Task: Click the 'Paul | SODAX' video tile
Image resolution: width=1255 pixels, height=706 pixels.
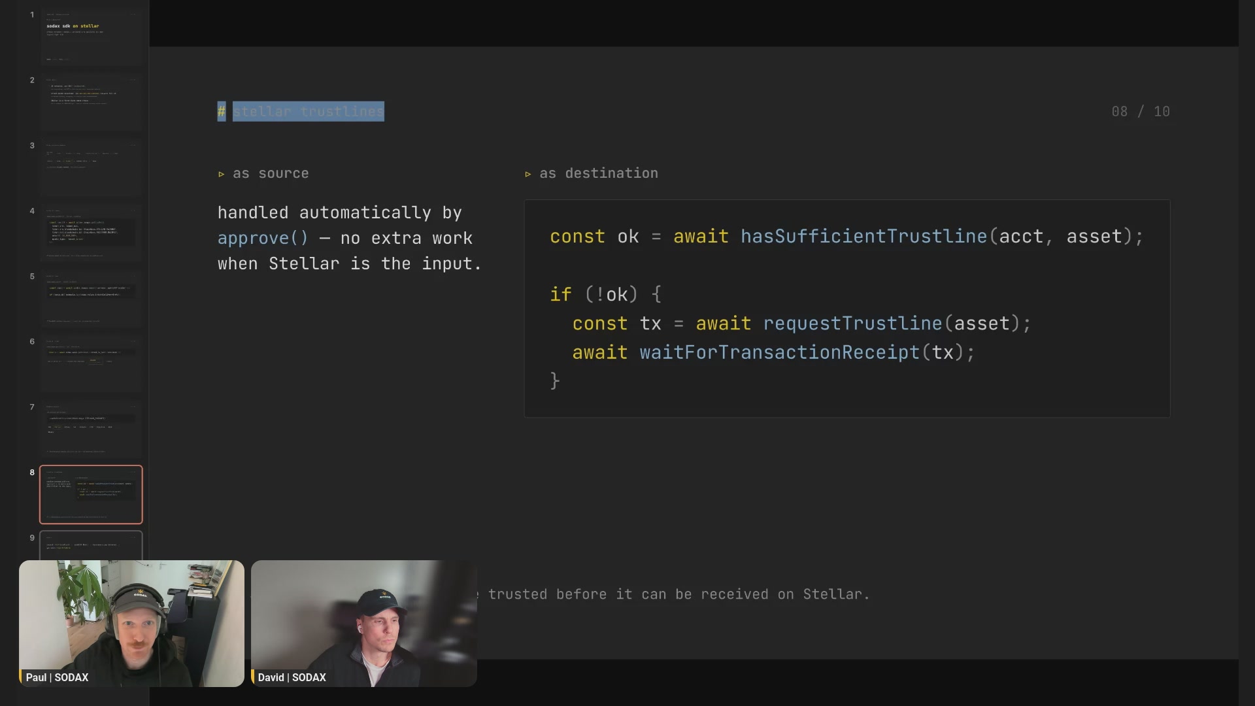Action: pos(131,623)
